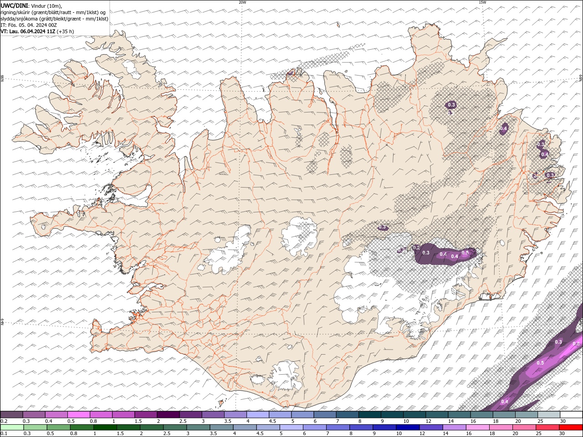Click the 'VT: Lau. 06.04.2024 11Z' valid-time line
Image resolution: width=583 pixels, height=437 pixels.
(x=28, y=31)
